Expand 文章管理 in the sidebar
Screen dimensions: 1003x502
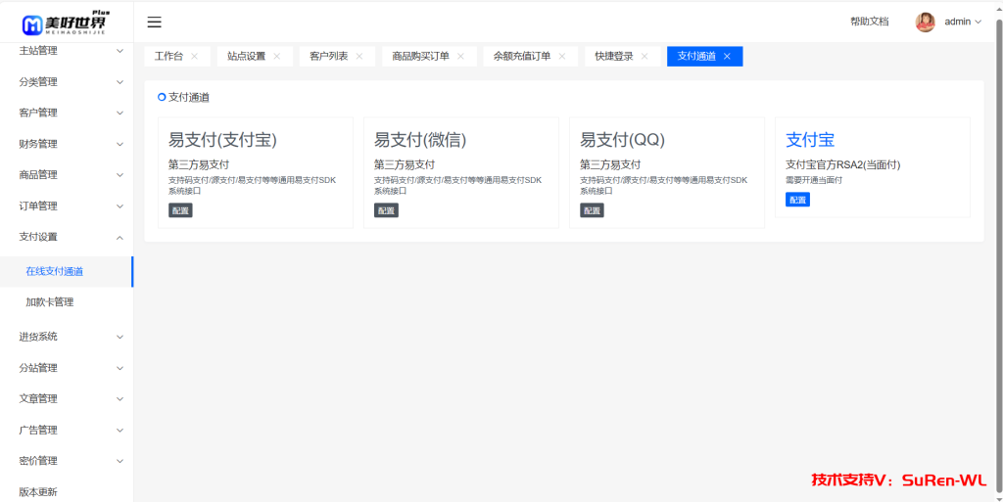coord(67,398)
